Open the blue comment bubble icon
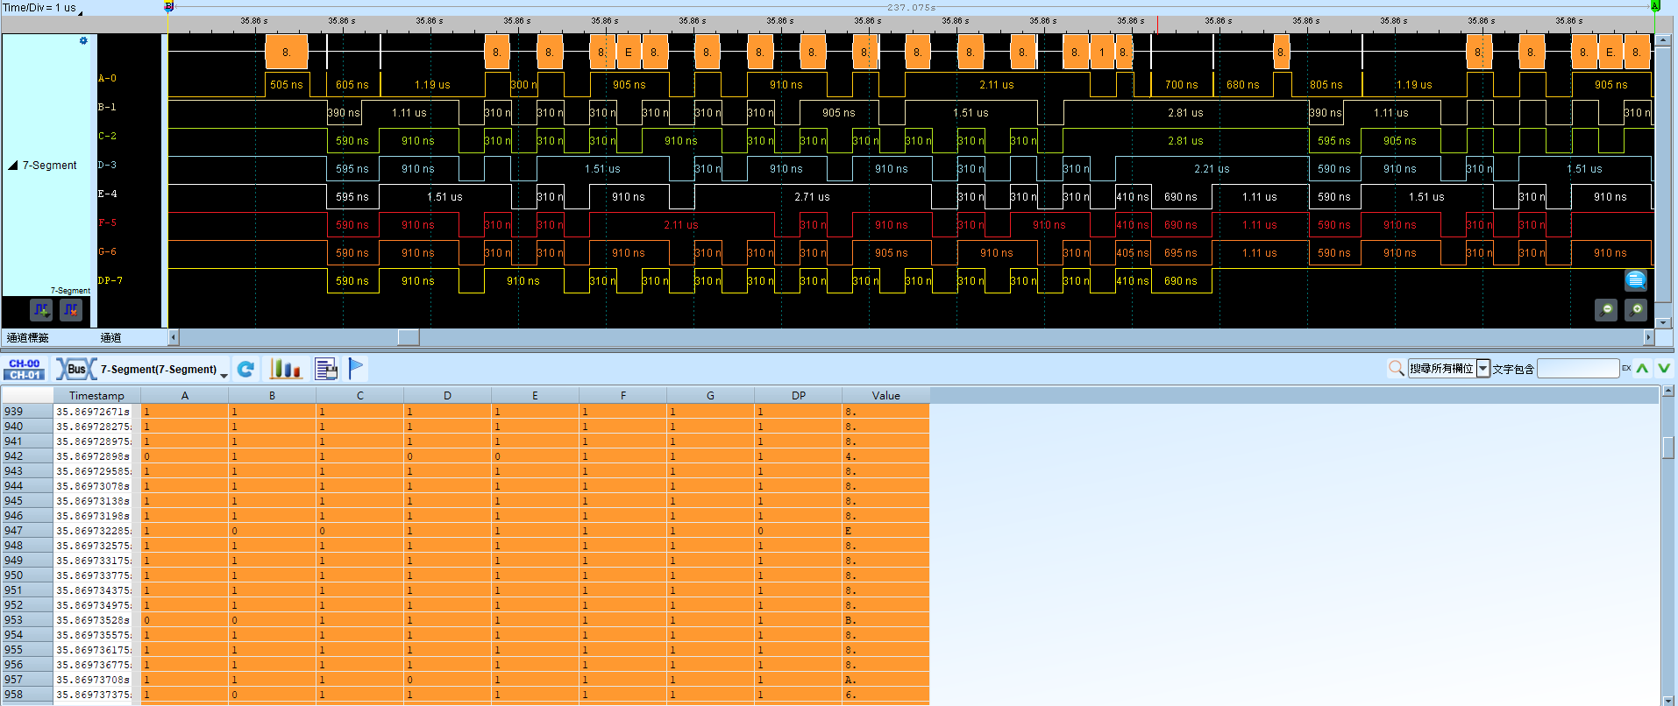Viewport: 1678px width, 706px height. (x=1636, y=280)
